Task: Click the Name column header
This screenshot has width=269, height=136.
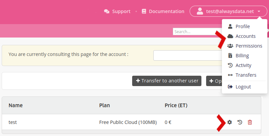Action: tap(15, 105)
